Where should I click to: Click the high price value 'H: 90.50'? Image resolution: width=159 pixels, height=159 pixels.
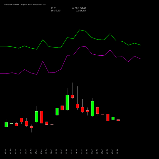point(81,8)
